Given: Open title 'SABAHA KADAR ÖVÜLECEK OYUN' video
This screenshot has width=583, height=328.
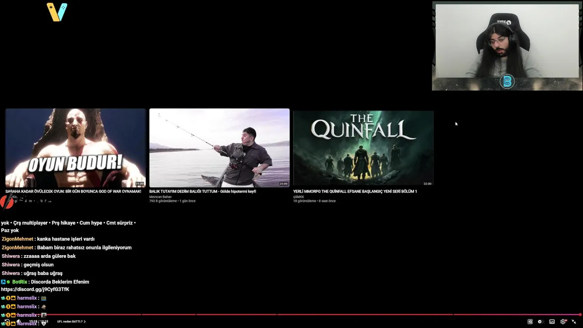Looking at the screenshot, I should click(73, 191).
